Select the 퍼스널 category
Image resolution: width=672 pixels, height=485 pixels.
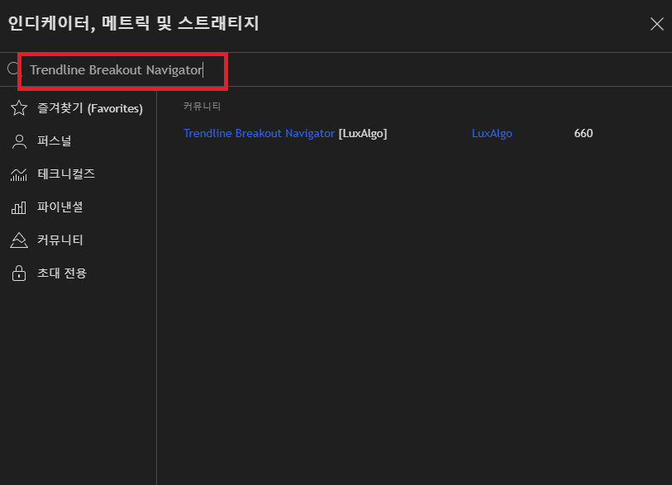pos(78,141)
